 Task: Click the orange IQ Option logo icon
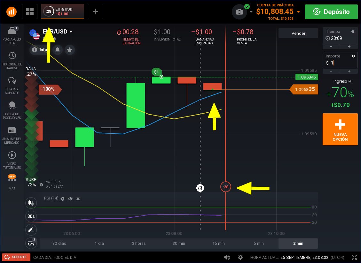point(11,11)
